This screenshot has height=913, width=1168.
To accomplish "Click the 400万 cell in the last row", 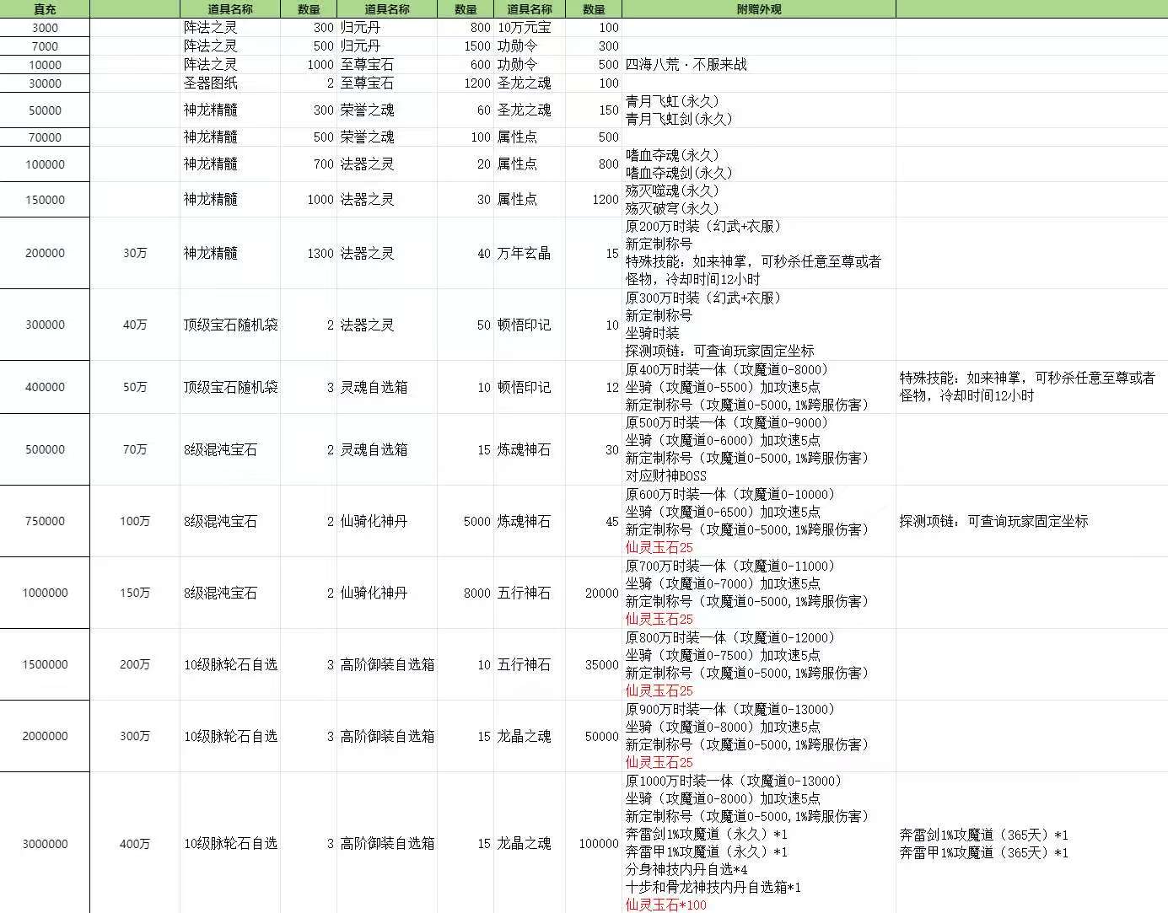I will [134, 843].
